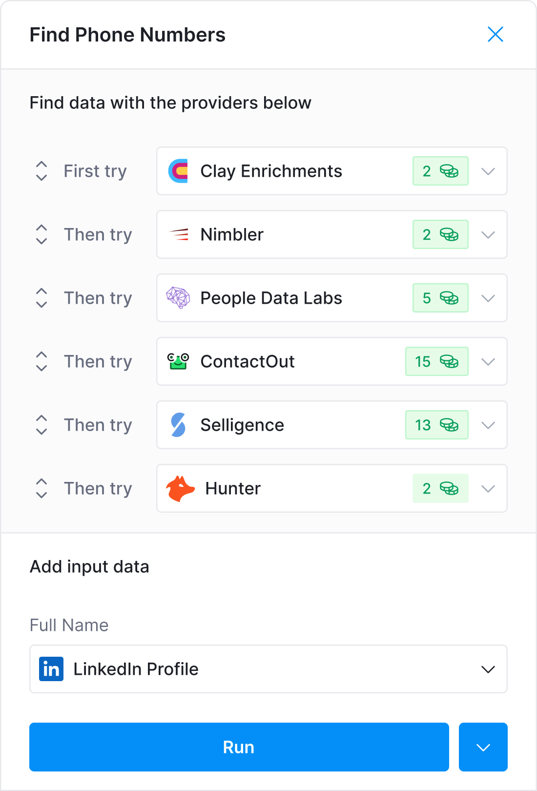
Task: Click the coin icon next to ContactOut
Action: tap(448, 361)
